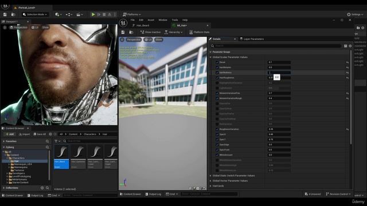Open the Content Browser filter dropdown icon
Screen dimensions: 367x206
(x=57, y=141)
